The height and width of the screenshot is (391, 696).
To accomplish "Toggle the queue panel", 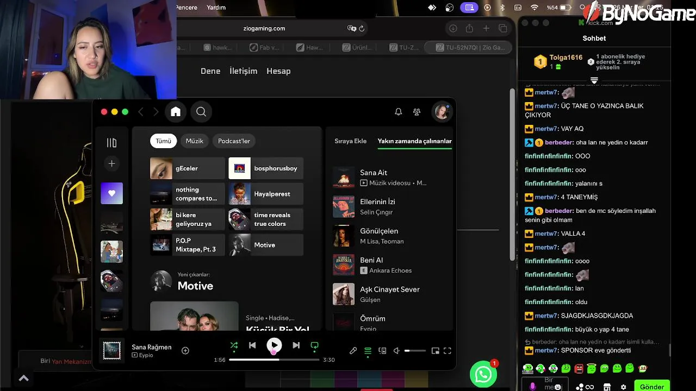I will pos(368,351).
